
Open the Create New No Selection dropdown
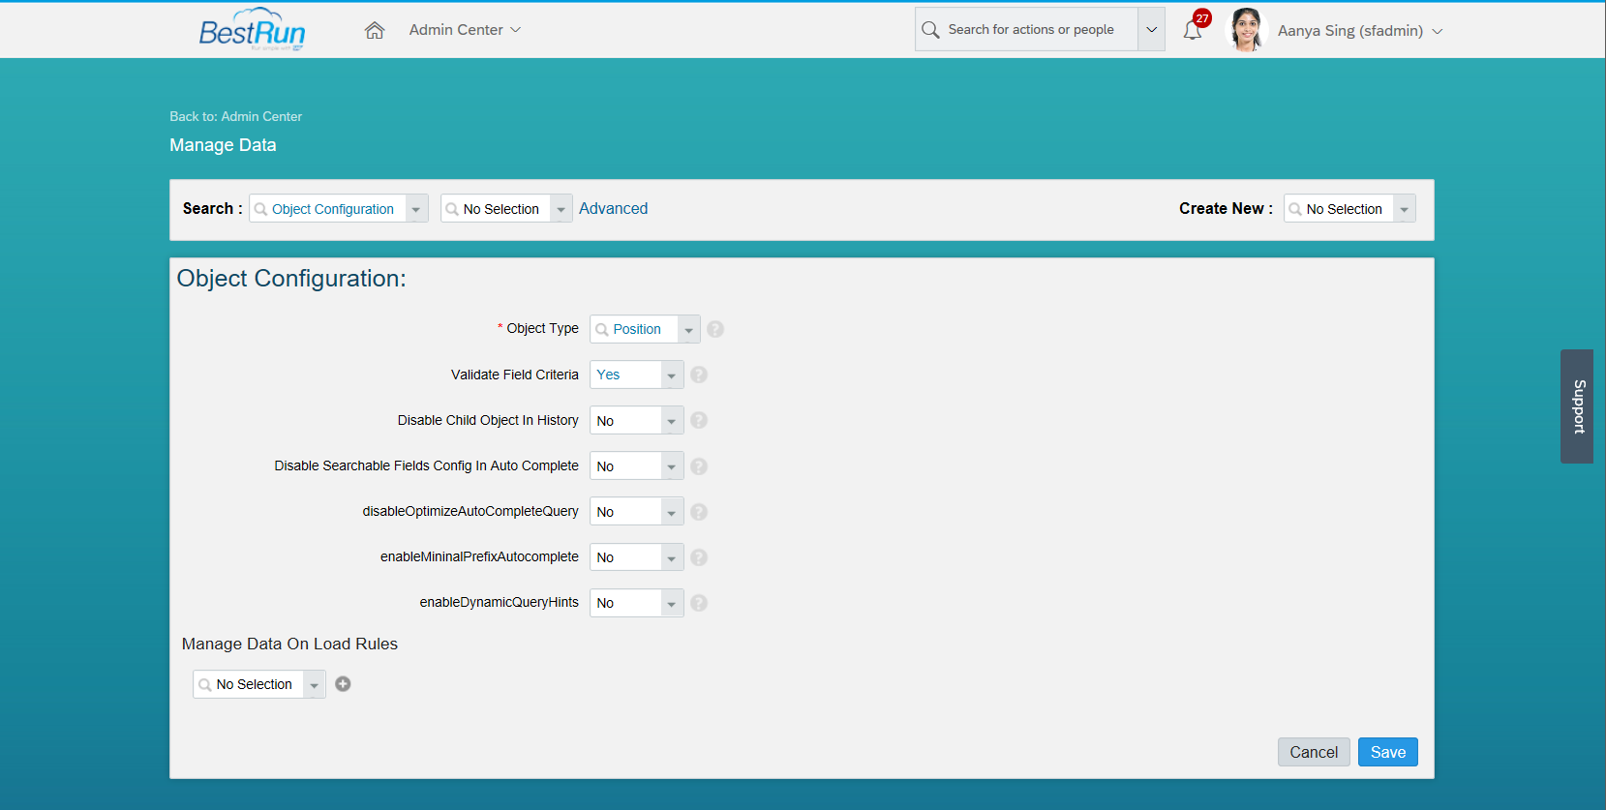[x=1404, y=209]
